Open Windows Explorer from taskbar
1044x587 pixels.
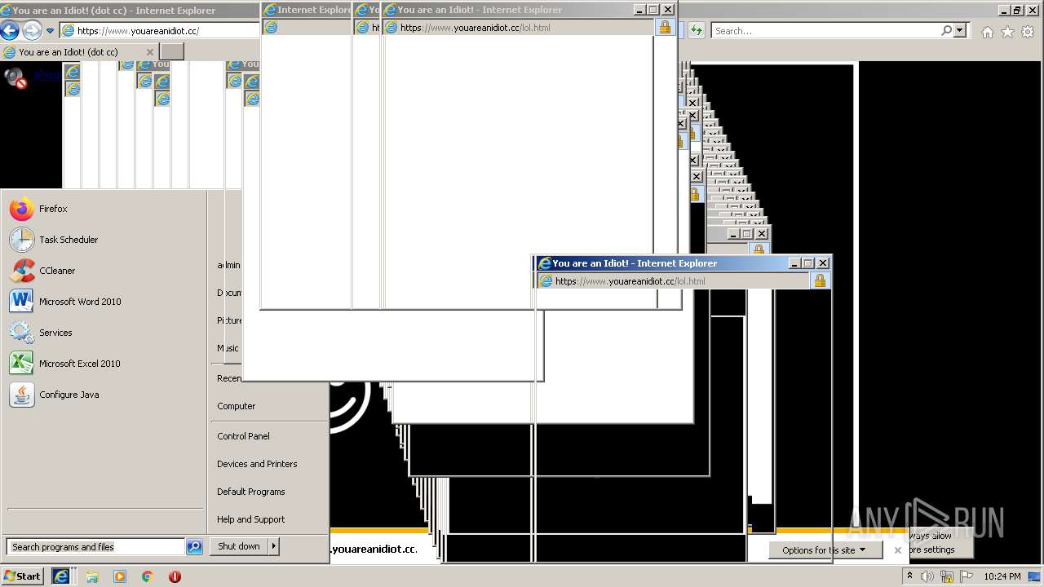coord(92,576)
